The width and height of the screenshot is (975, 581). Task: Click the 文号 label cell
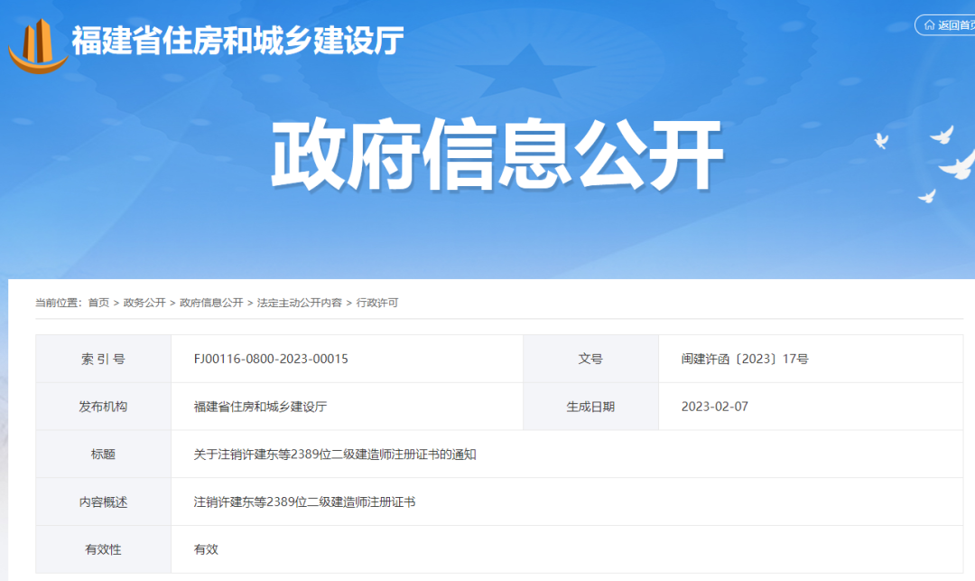[x=590, y=359]
